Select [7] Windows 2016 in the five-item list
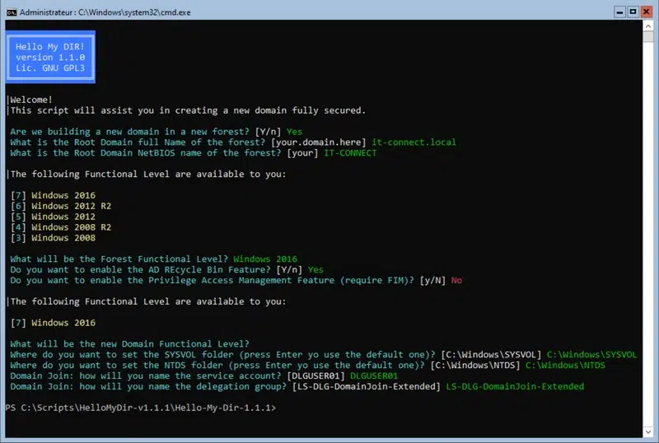The image size is (659, 443). click(x=53, y=194)
